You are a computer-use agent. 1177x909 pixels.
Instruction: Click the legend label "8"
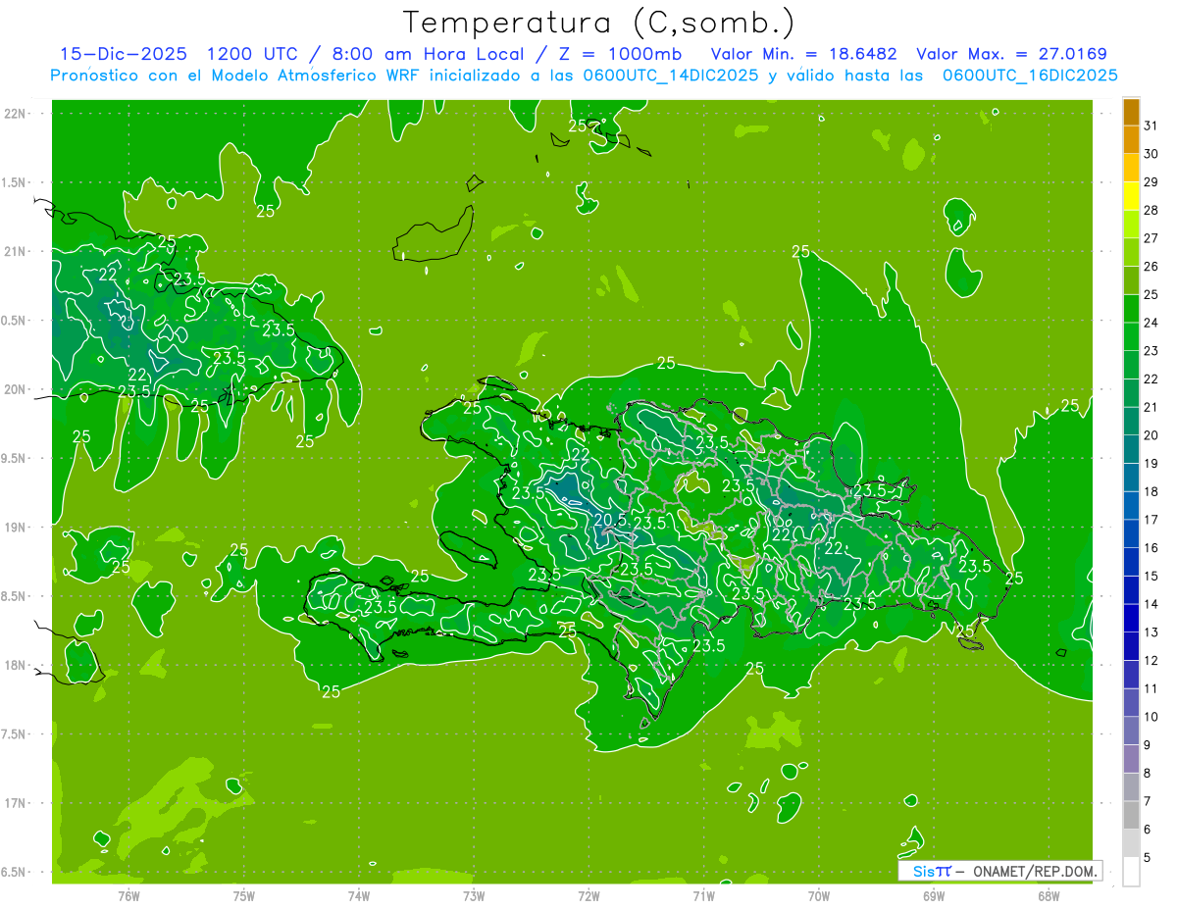point(1147,774)
